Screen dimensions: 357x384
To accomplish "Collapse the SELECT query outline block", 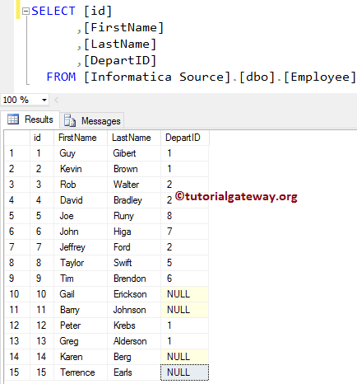I will [x=25, y=12].
